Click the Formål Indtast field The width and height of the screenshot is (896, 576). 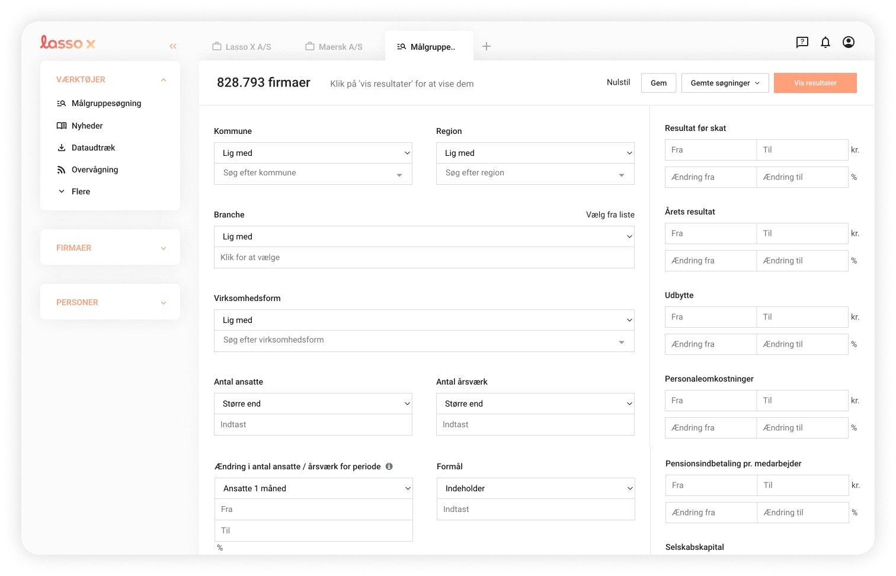pyautogui.click(x=536, y=510)
